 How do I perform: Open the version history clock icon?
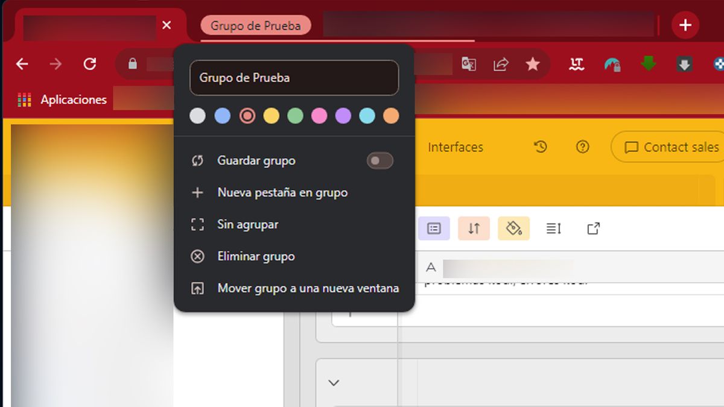click(541, 147)
